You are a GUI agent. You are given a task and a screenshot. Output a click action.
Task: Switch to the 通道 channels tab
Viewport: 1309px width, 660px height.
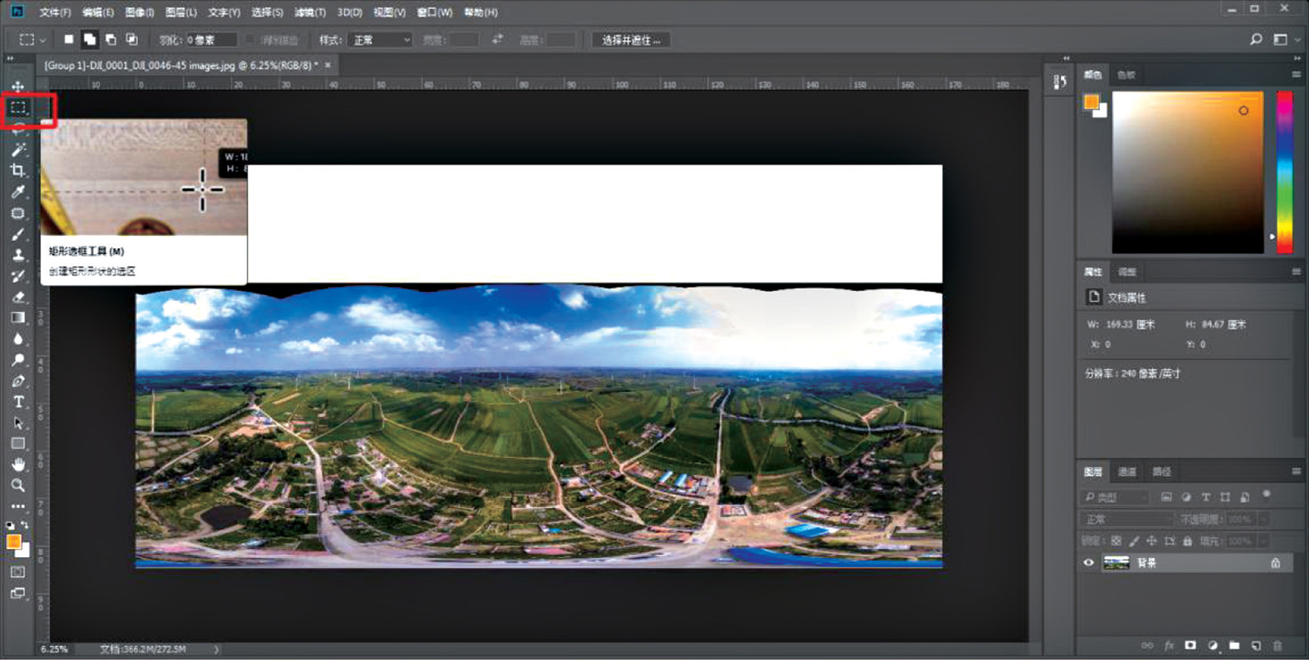1127,472
